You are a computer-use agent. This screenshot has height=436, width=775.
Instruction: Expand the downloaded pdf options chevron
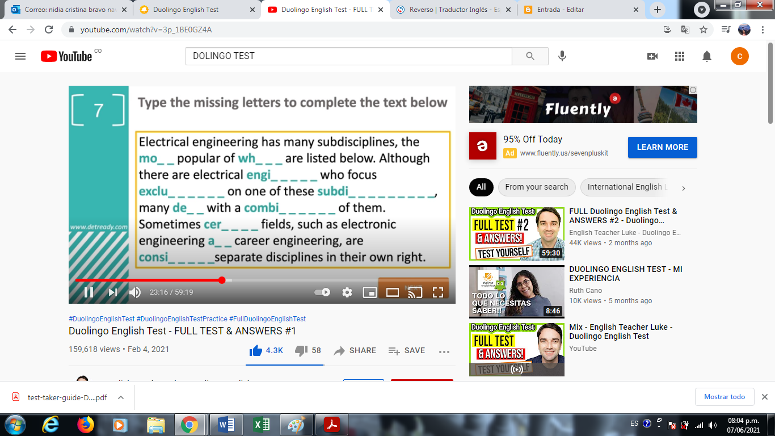(121, 397)
